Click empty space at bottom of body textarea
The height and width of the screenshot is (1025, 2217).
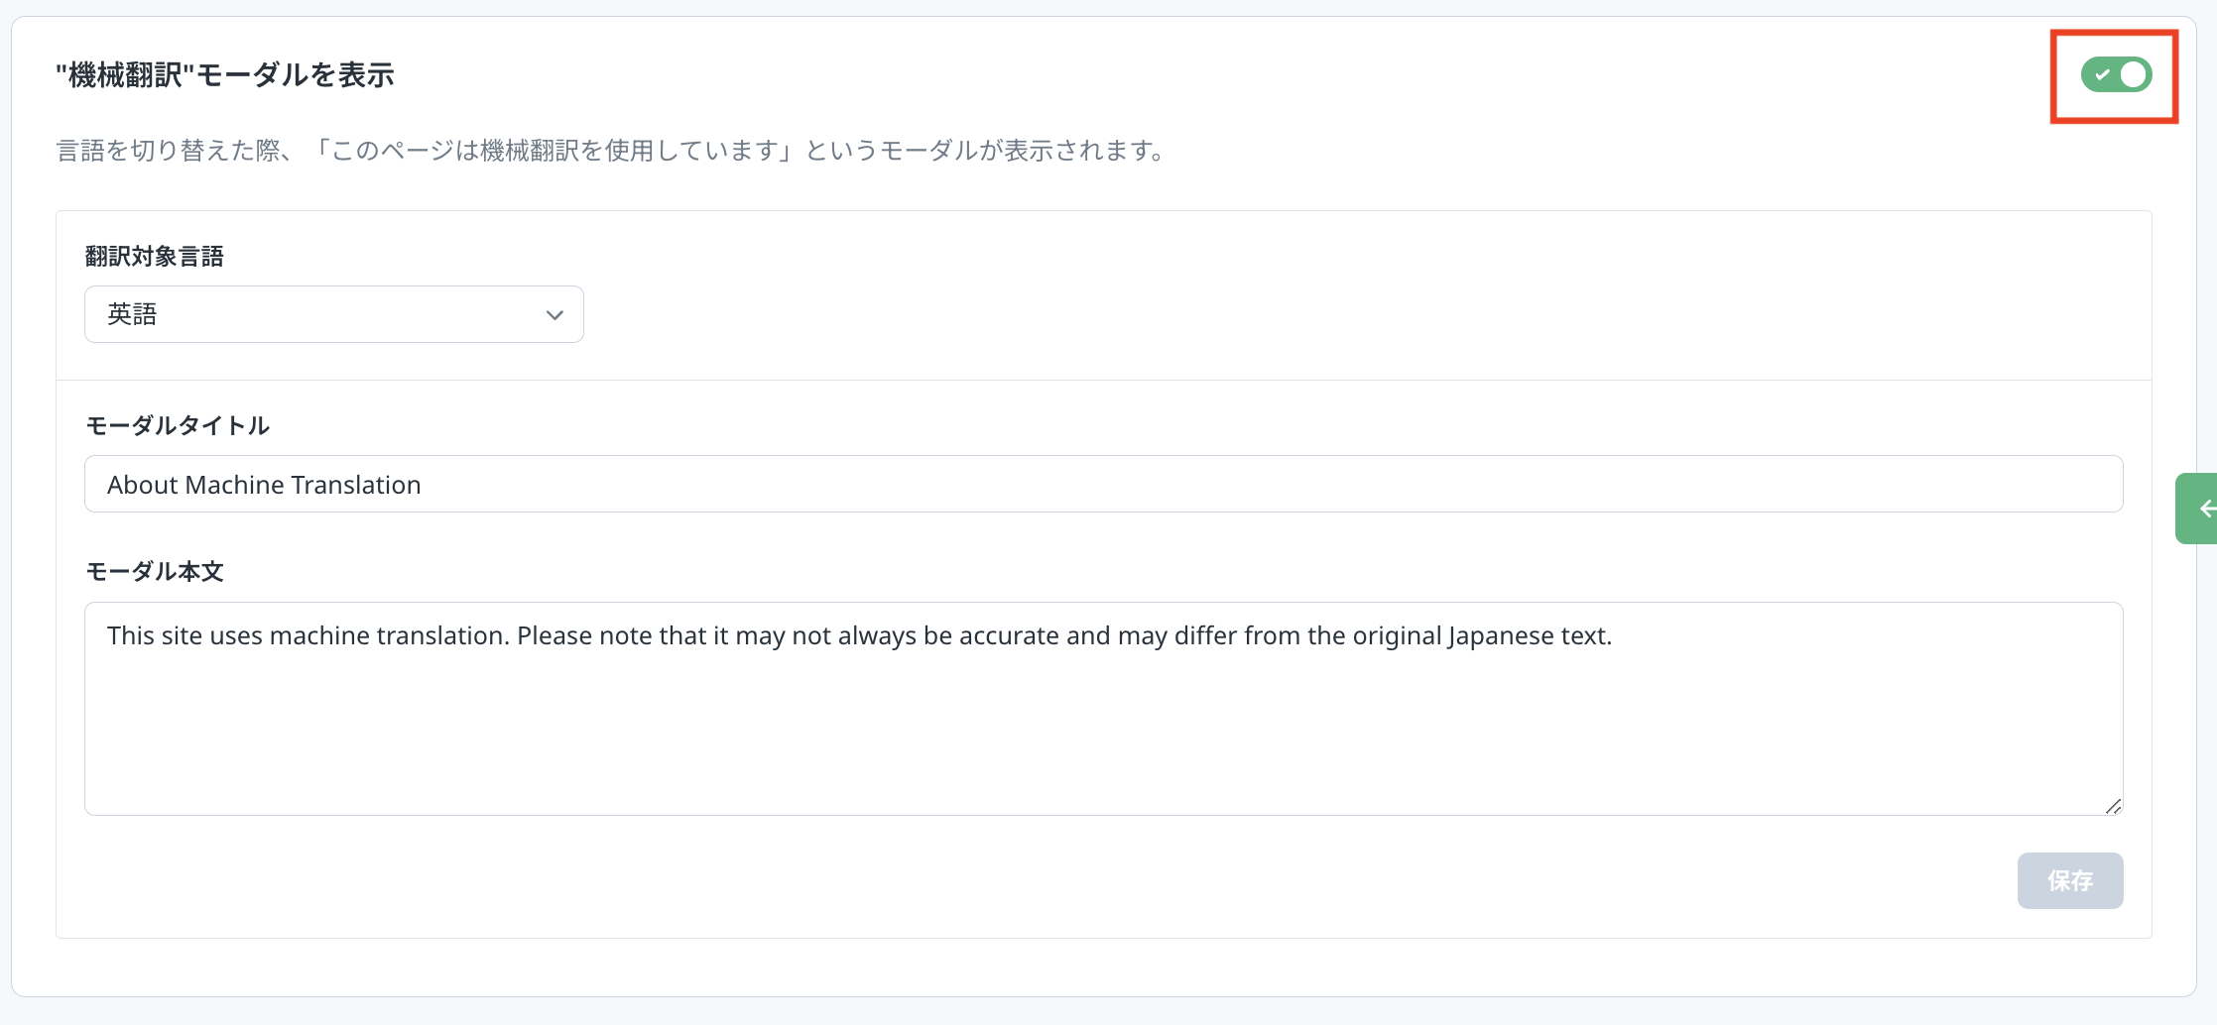click(x=1101, y=773)
